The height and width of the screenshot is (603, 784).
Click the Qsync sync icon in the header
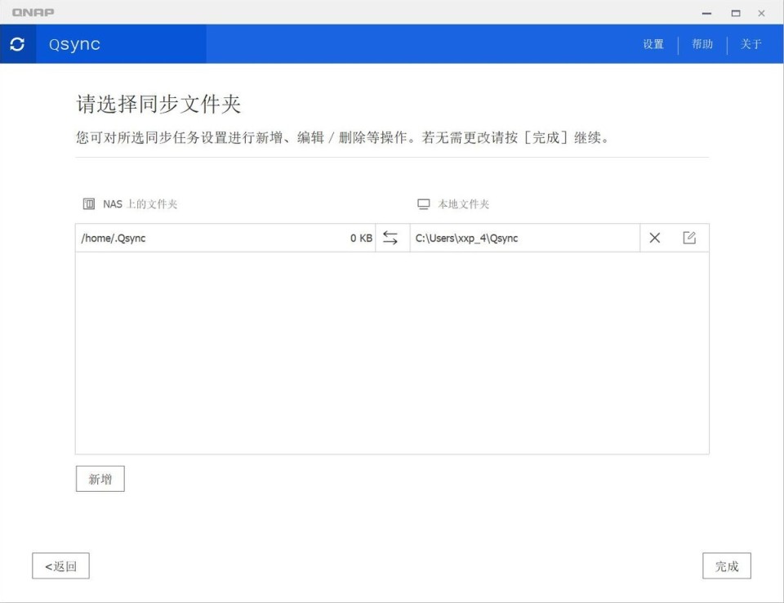[16, 44]
